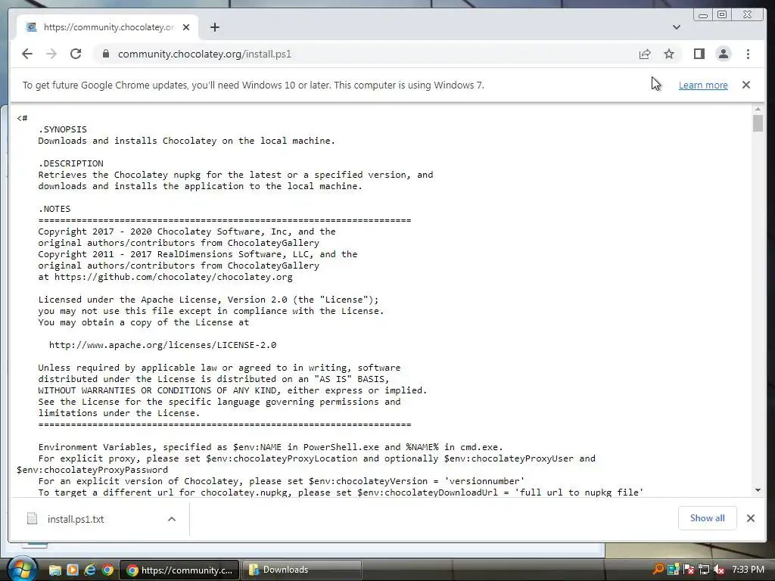Open the network tray icon
775x581 pixels.
704,570
